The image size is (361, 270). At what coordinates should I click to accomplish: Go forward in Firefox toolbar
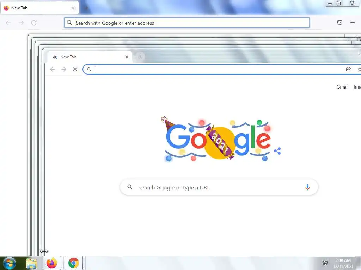point(21,23)
